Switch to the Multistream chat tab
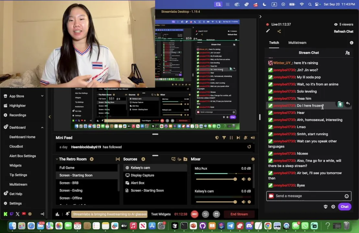The image size is (359, 233). point(297,43)
